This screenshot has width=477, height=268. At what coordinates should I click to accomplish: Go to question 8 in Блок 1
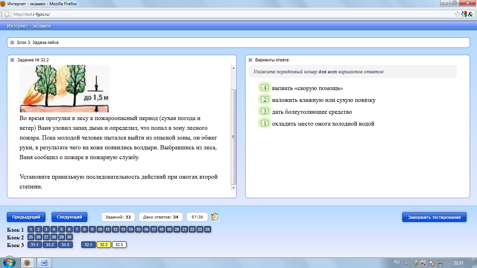click(85, 229)
